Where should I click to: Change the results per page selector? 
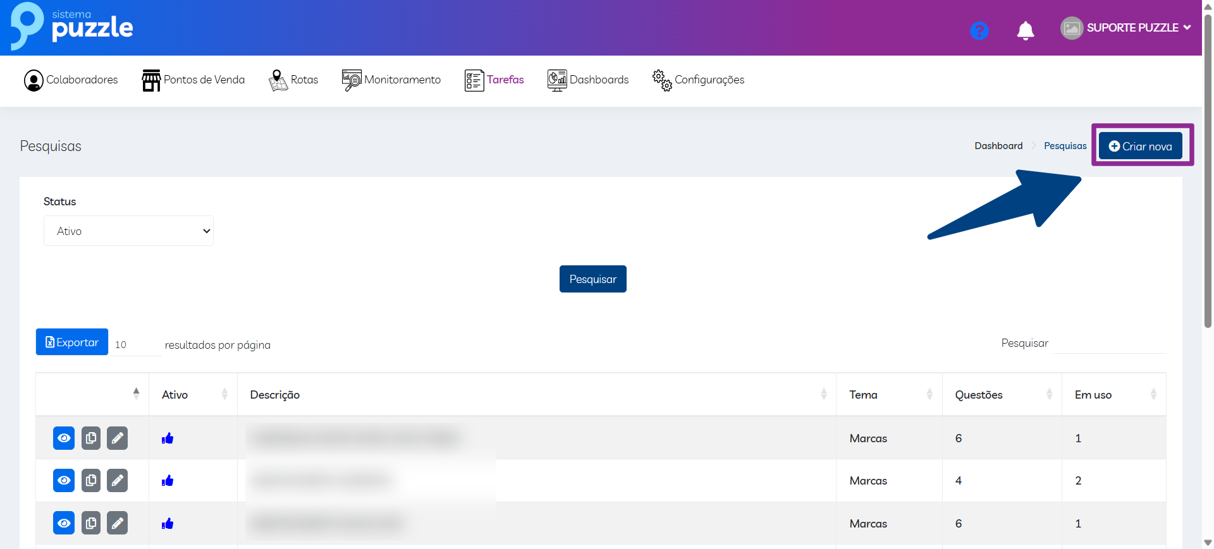(x=135, y=344)
